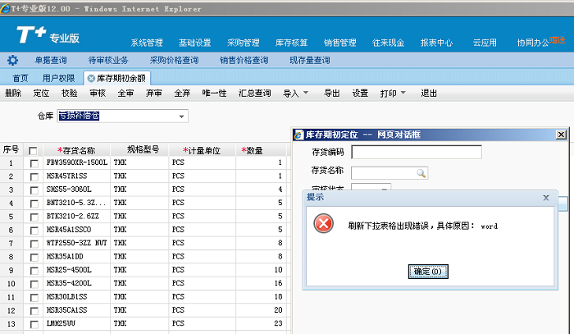This screenshot has width=574, height=334.
Task: Select the cell HSR35-4200L
Action: coord(77,283)
